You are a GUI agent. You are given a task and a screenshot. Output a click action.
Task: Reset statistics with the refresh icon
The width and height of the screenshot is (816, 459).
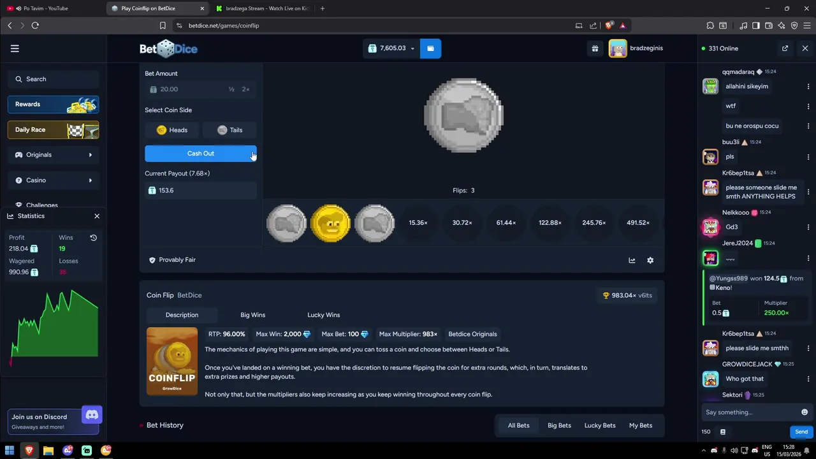(x=93, y=238)
